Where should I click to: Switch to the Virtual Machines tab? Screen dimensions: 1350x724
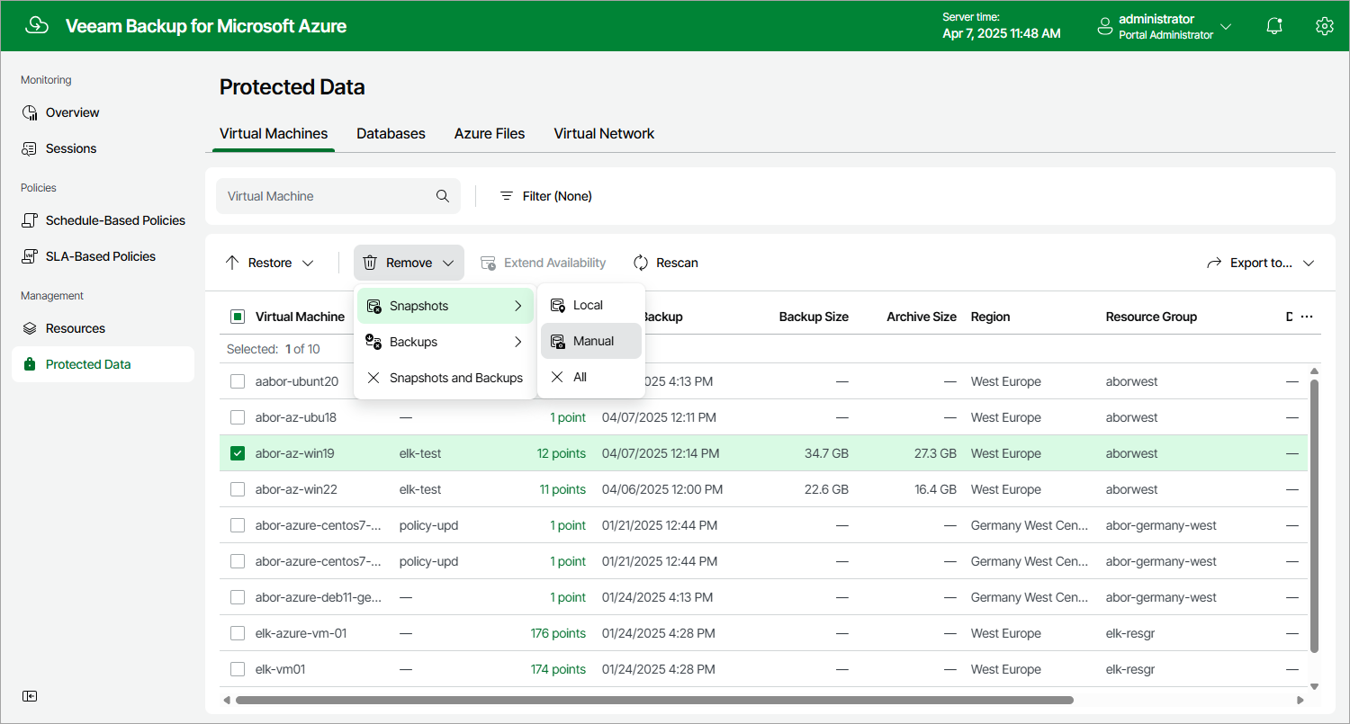tap(274, 133)
